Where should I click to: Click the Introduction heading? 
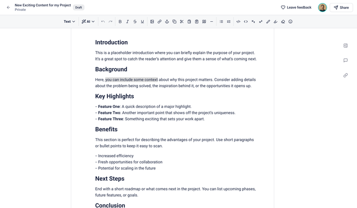[112, 43]
